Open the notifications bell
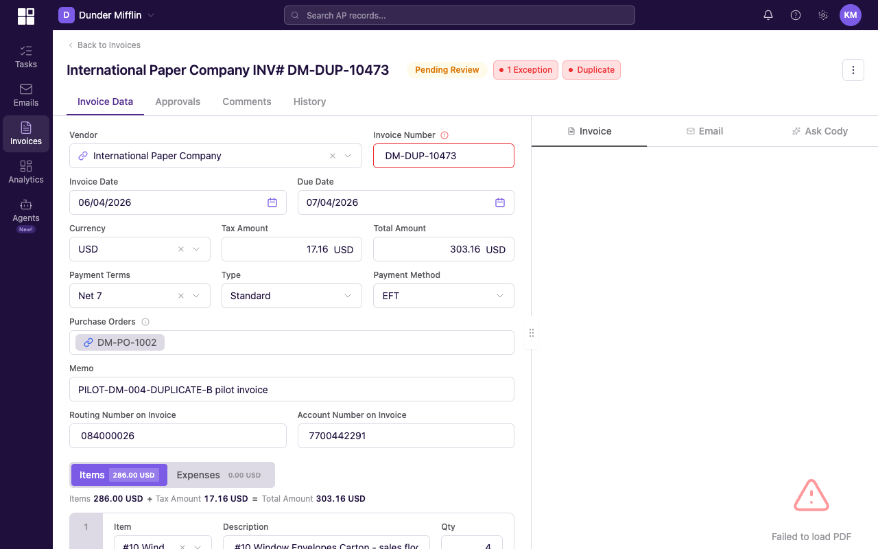This screenshot has height=549, width=878. tap(768, 15)
